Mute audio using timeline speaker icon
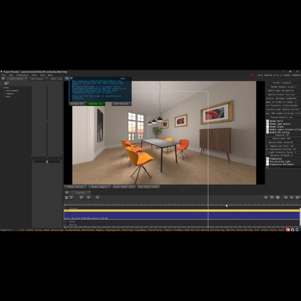 click(292, 197)
